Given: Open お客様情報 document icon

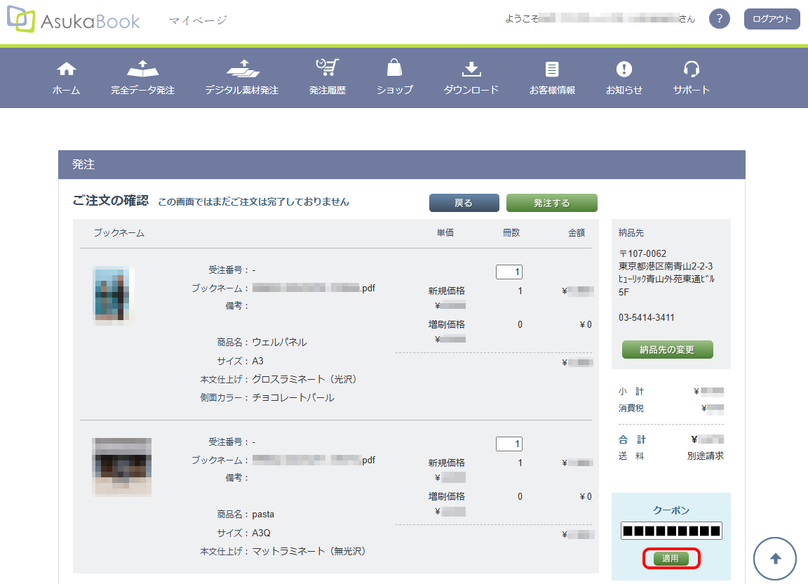Looking at the screenshot, I should click(552, 69).
